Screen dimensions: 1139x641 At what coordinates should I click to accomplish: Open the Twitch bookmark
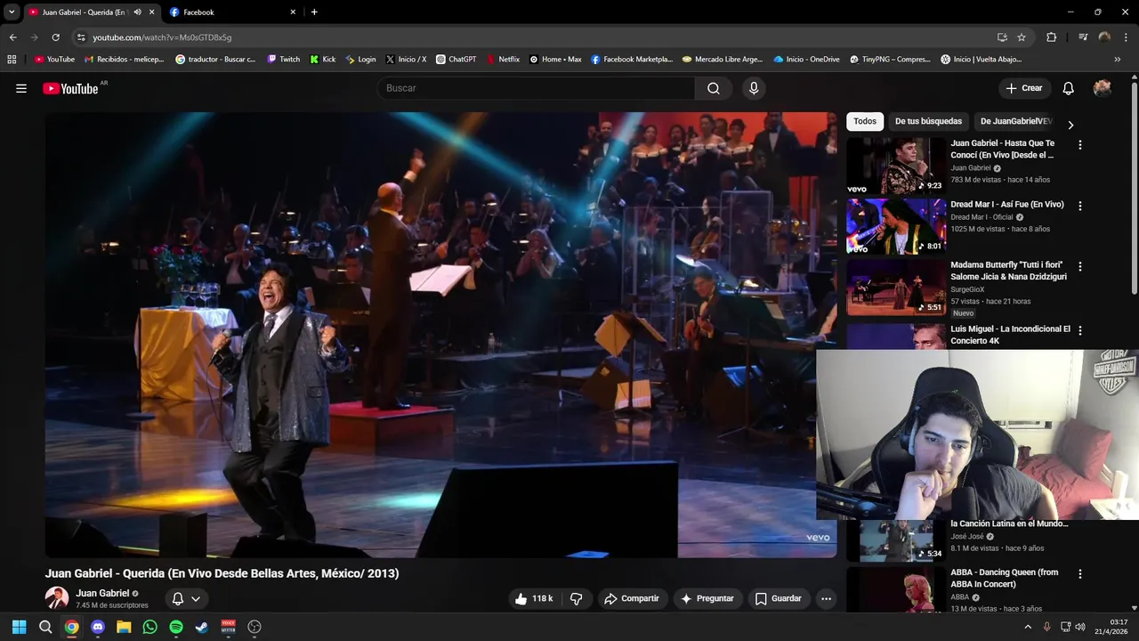pyautogui.click(x=284, y=60)
